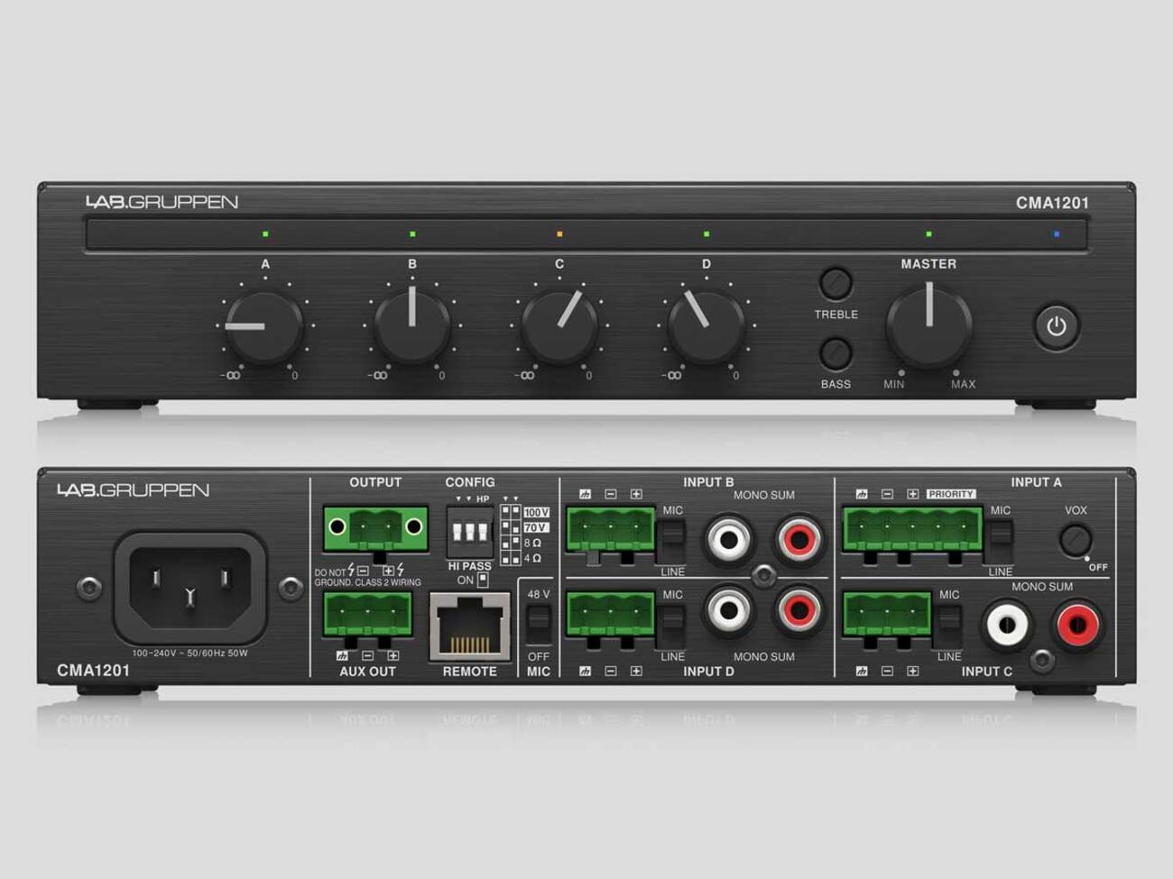This screenshot has height=879, width=1173.
Task: Click the INPUT C label
Action: (x=987, y=672)
